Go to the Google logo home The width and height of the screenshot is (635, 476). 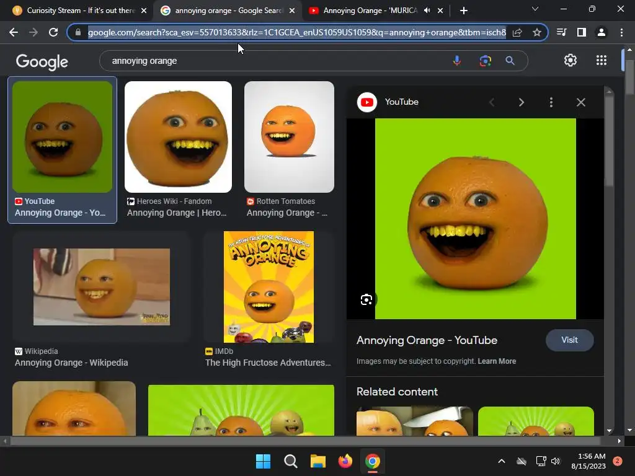tap(42, 61)
